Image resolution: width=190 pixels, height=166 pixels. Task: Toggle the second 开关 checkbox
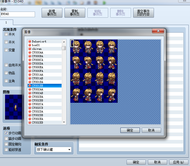(x=6, y=42)
